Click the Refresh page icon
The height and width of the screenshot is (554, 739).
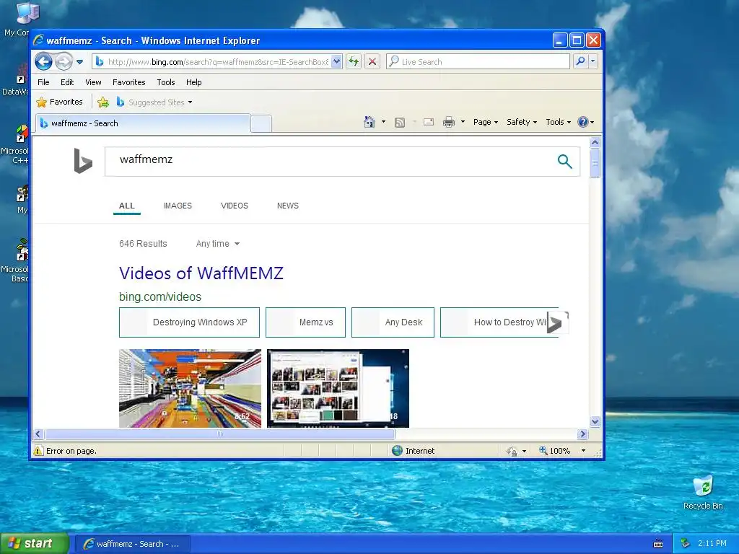pos(354,61)
